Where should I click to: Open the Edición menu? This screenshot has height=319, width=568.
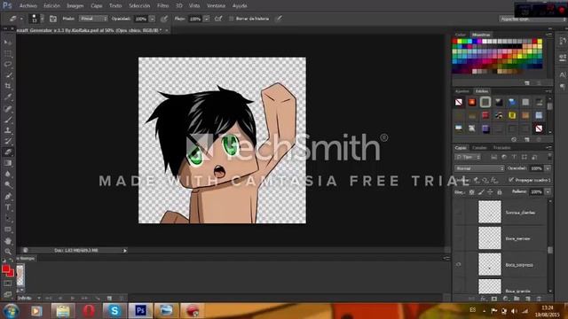[x=51, y=6]
